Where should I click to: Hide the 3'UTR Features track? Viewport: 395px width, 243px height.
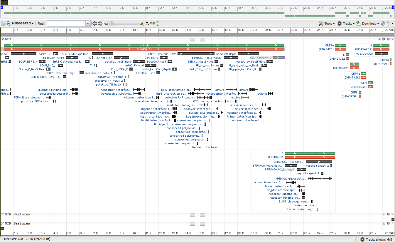point(393,214)
